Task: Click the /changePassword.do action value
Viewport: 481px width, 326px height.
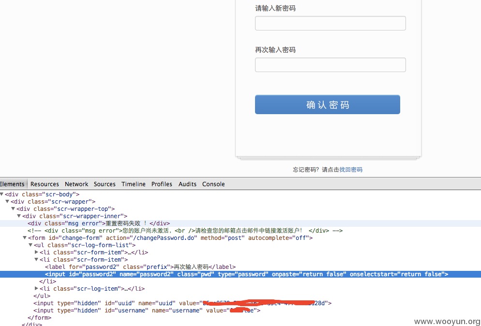Action: (x=164, y=237)
